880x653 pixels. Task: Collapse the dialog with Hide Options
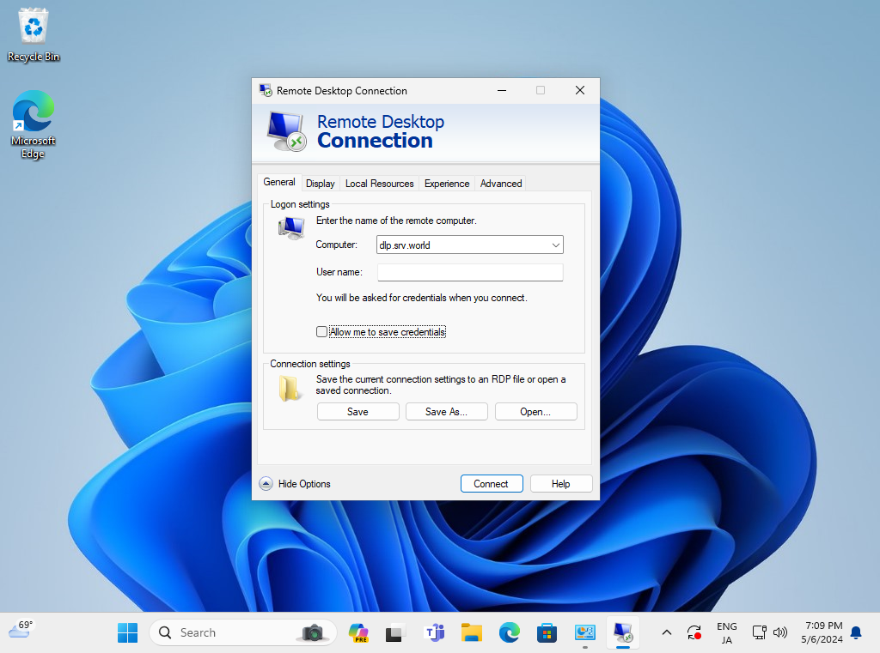click(x=295, y=484)
